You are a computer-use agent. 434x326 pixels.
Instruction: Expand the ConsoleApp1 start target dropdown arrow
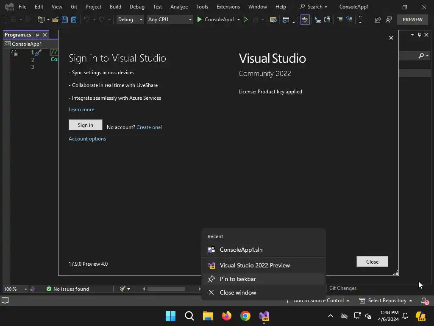(239, 20)
